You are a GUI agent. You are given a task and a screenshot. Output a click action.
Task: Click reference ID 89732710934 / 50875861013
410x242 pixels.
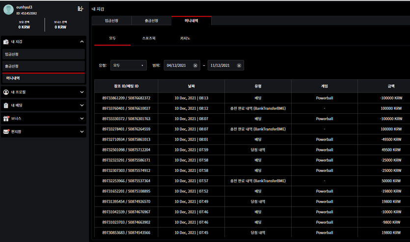[x=126, y=140]
